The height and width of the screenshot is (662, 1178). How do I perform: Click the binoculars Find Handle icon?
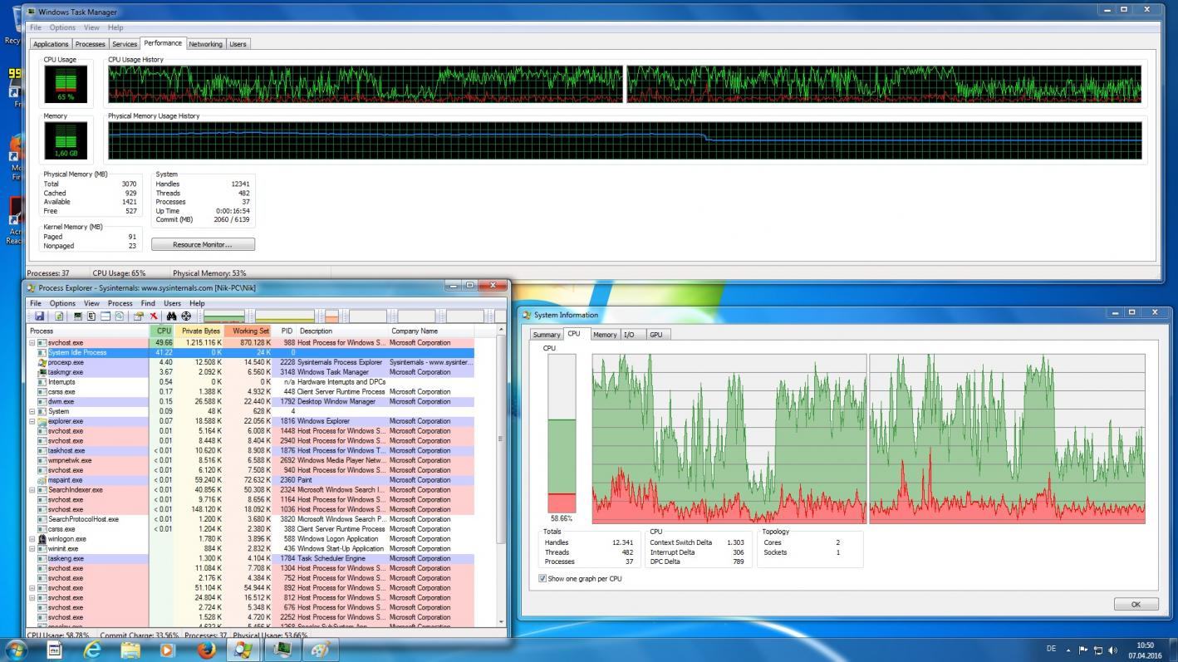[171, 316]
